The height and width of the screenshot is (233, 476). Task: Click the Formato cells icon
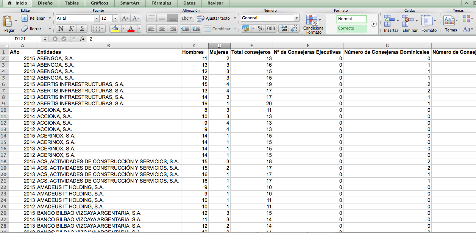pyautogui.click(x=427, y=20)
